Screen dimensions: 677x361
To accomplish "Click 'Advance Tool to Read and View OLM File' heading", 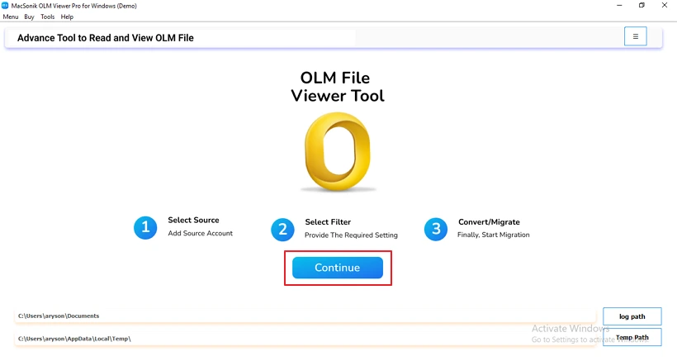I will point(106,38).
